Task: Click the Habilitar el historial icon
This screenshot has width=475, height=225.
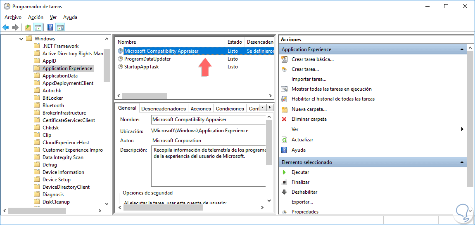Action: [284, 99]
